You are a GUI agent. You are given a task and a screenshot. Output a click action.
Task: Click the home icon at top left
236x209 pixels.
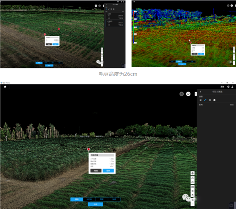pyautogui.click(x=6, y=87)
